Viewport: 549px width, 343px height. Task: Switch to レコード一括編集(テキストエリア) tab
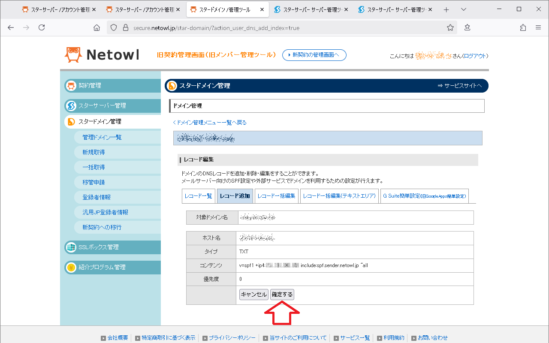[x=339, y=196]
